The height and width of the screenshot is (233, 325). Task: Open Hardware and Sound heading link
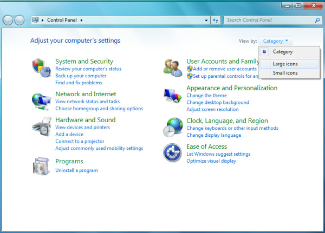pyautogui.click(x=86, y=120)
